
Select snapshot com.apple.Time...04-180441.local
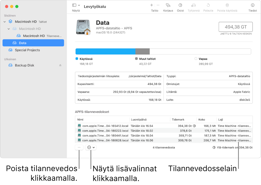[164, 136]
